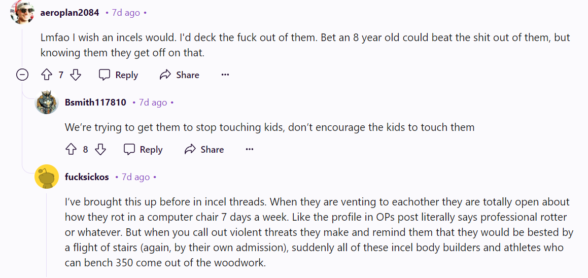
Task: Click the yellow Snoo avatar of fucksickos
Action: (47, 177)
